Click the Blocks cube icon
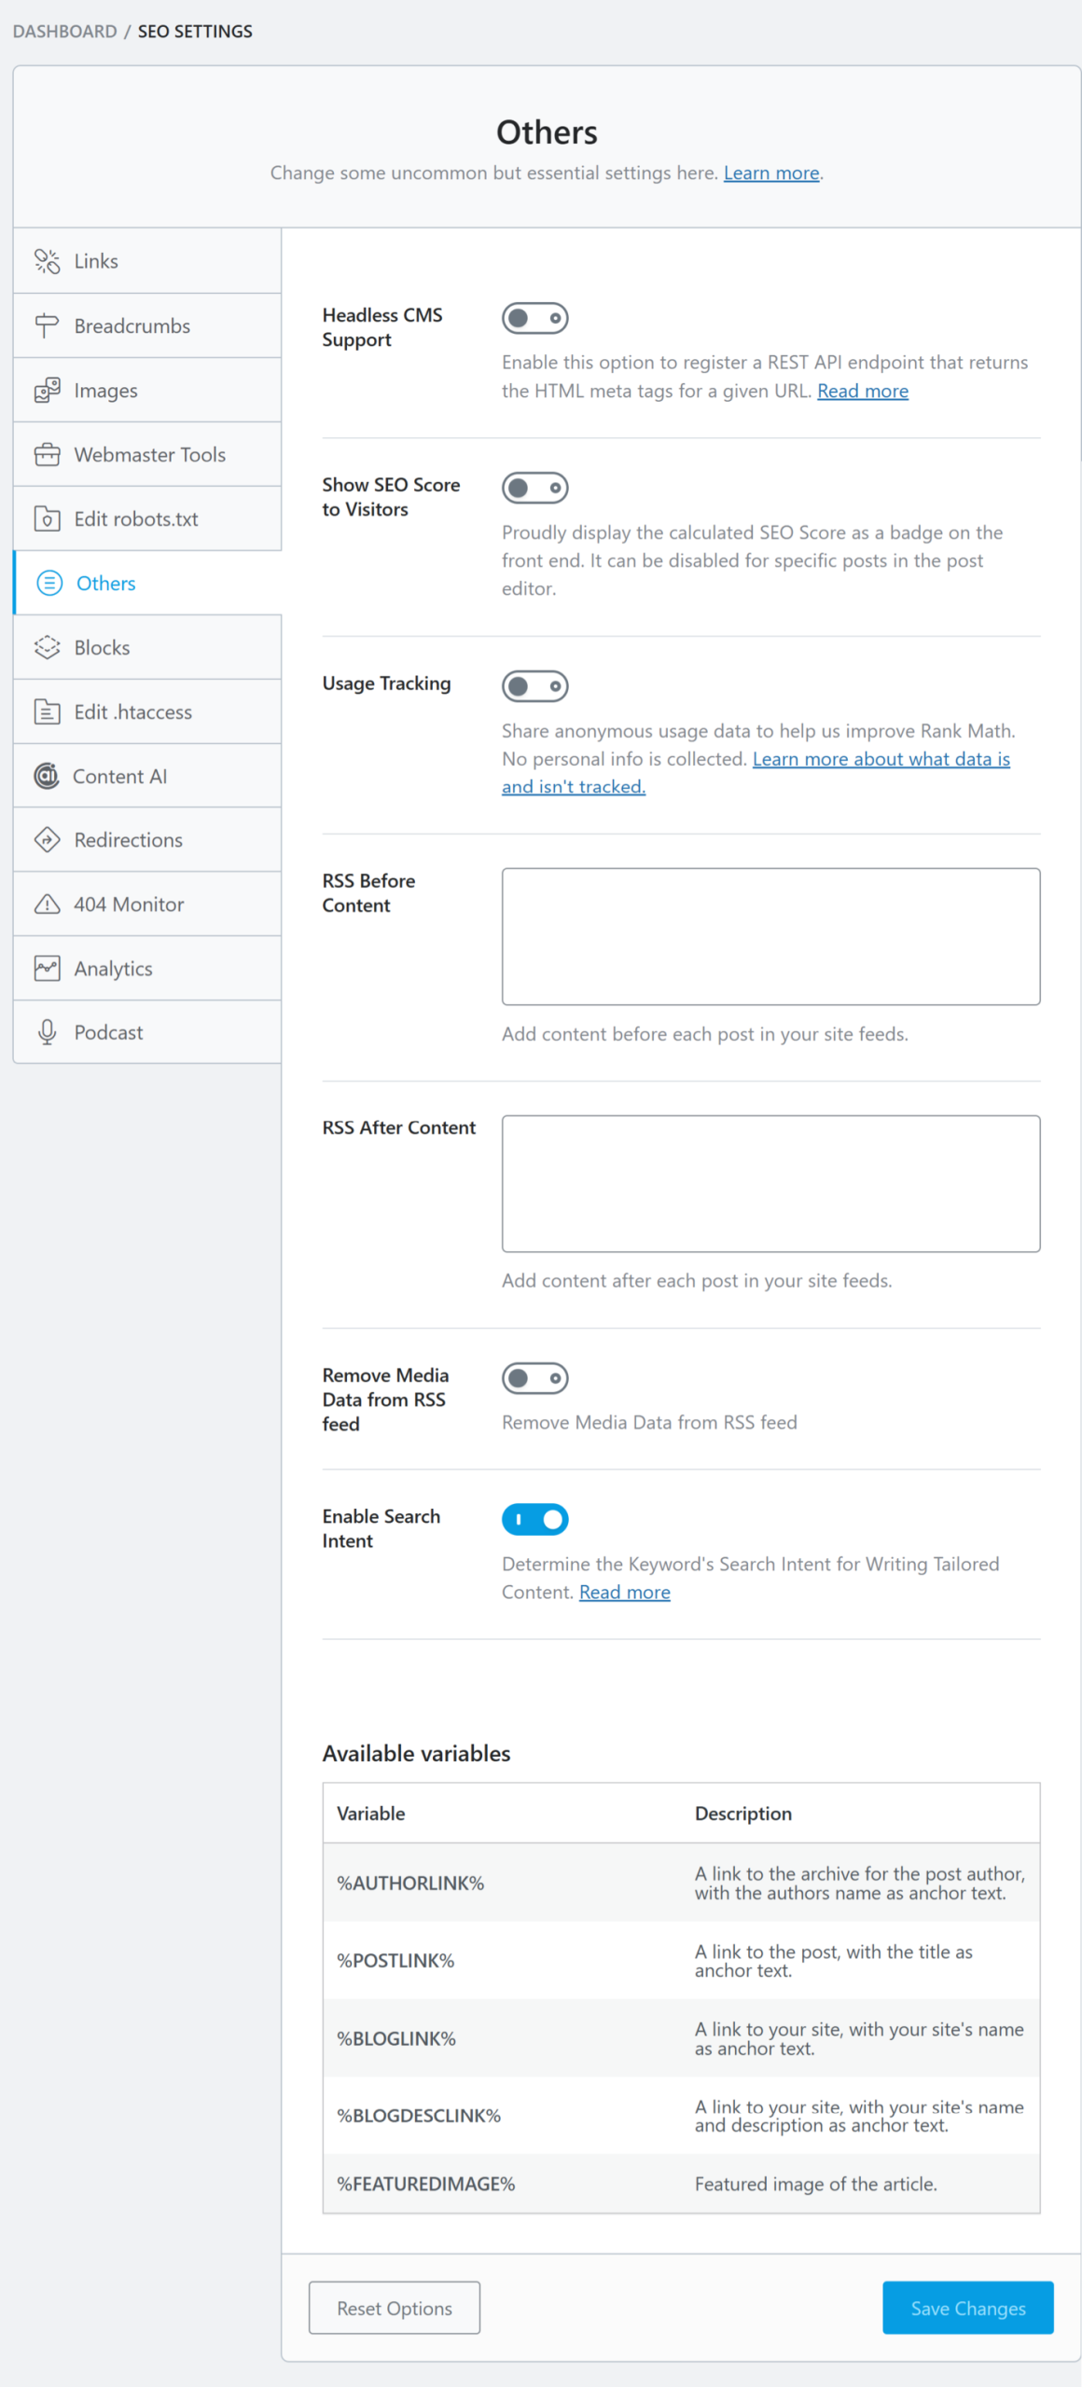The width and height of the screenshot is (1082, 2387). [x=47, y=647]
